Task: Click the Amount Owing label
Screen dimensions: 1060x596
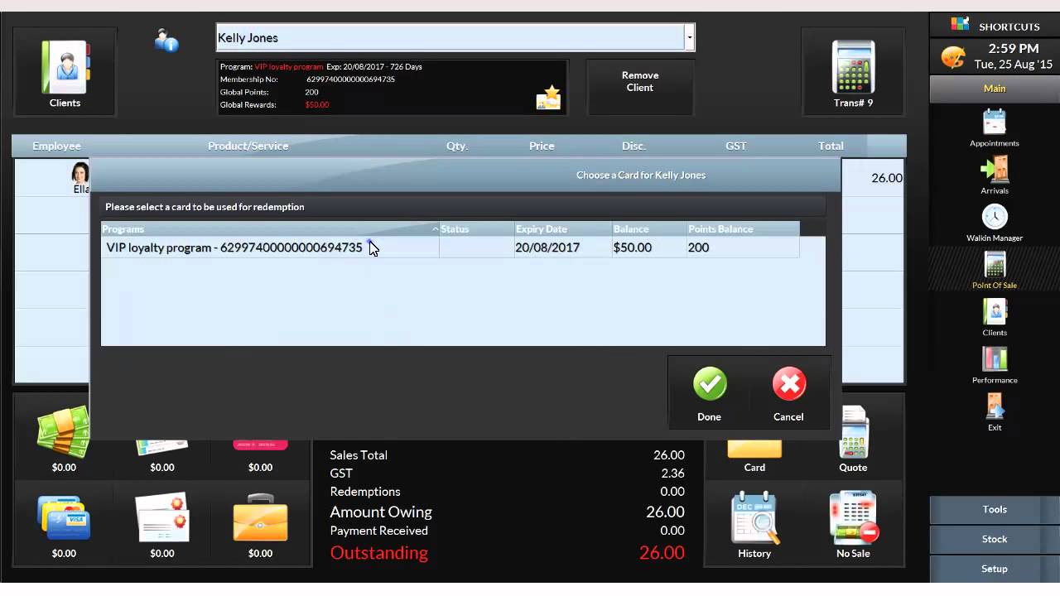Action: click(x=381, y=512)
